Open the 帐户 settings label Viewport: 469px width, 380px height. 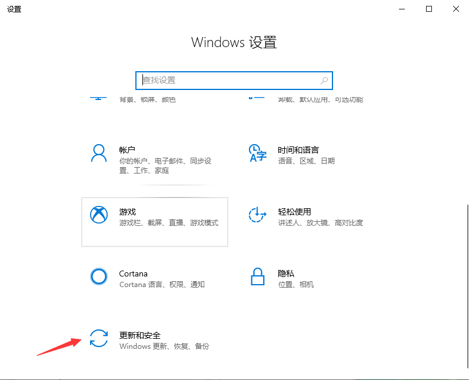point(128,150)
